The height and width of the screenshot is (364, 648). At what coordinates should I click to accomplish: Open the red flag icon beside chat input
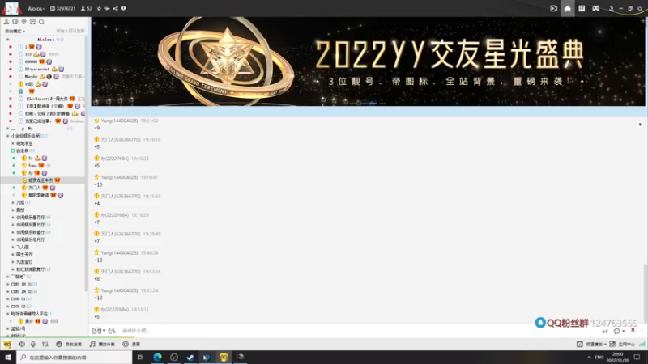633,331
